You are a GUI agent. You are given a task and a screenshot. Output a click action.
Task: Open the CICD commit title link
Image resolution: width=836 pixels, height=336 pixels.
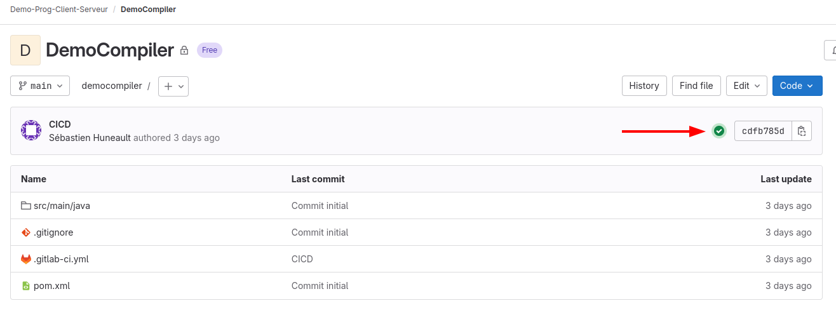coord(60,124)
